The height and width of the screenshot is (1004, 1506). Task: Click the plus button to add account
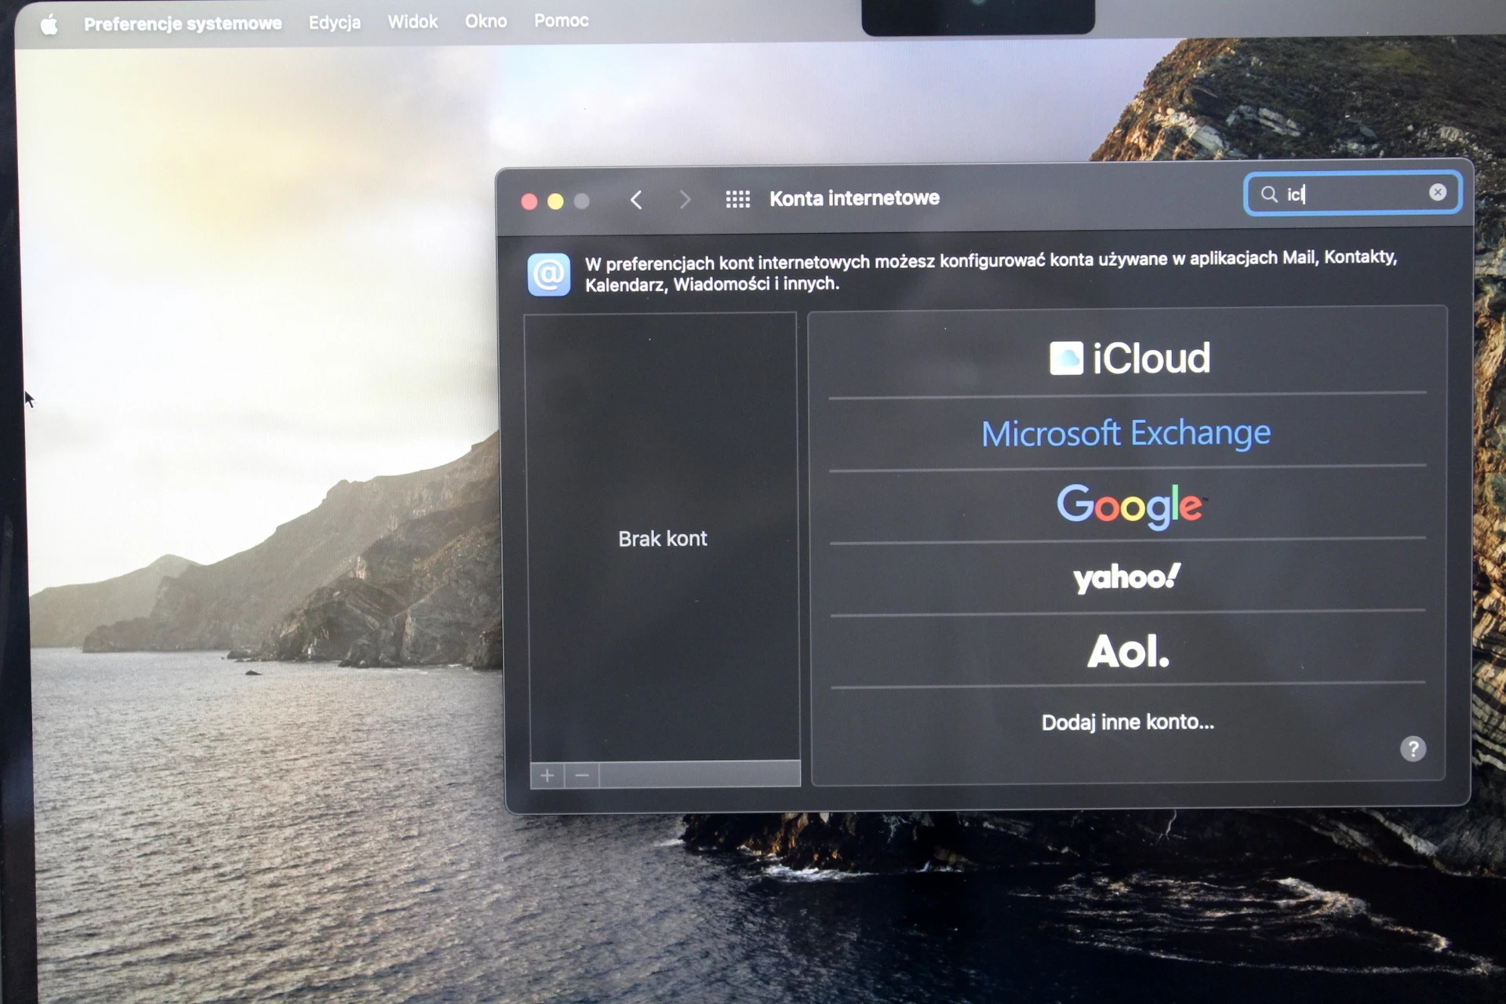547,776
